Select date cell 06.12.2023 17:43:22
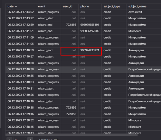 (21, 18)
